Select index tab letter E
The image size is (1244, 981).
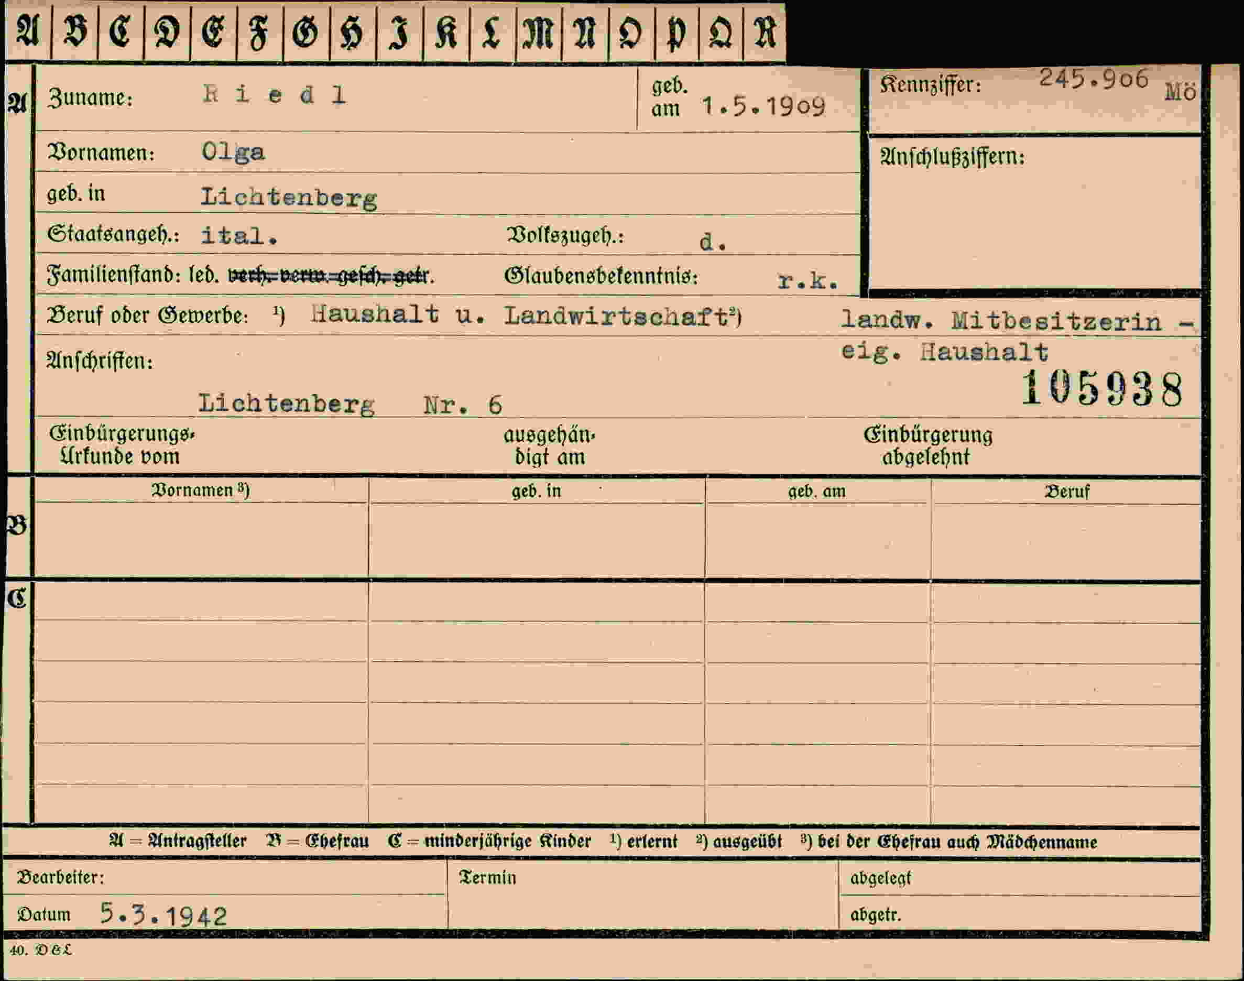pyautogui.click(x=213, y=31)
